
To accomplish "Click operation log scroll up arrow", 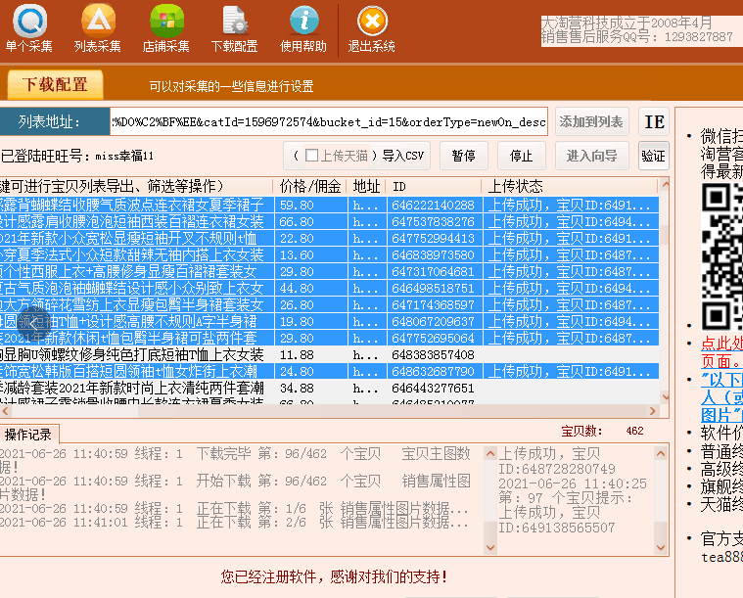I will pos(490,453).
